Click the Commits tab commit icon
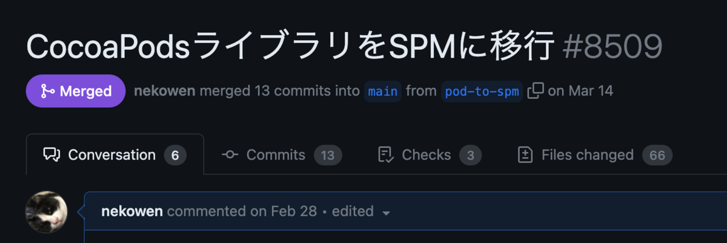This screenshot has height=243, width=727. 230,155
